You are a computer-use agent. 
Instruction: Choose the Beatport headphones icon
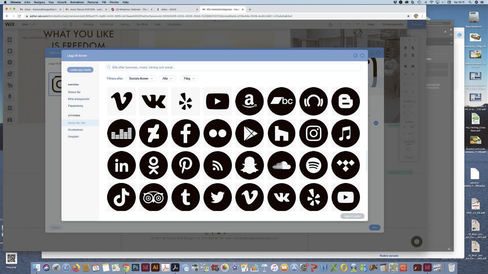click(314, 101)
